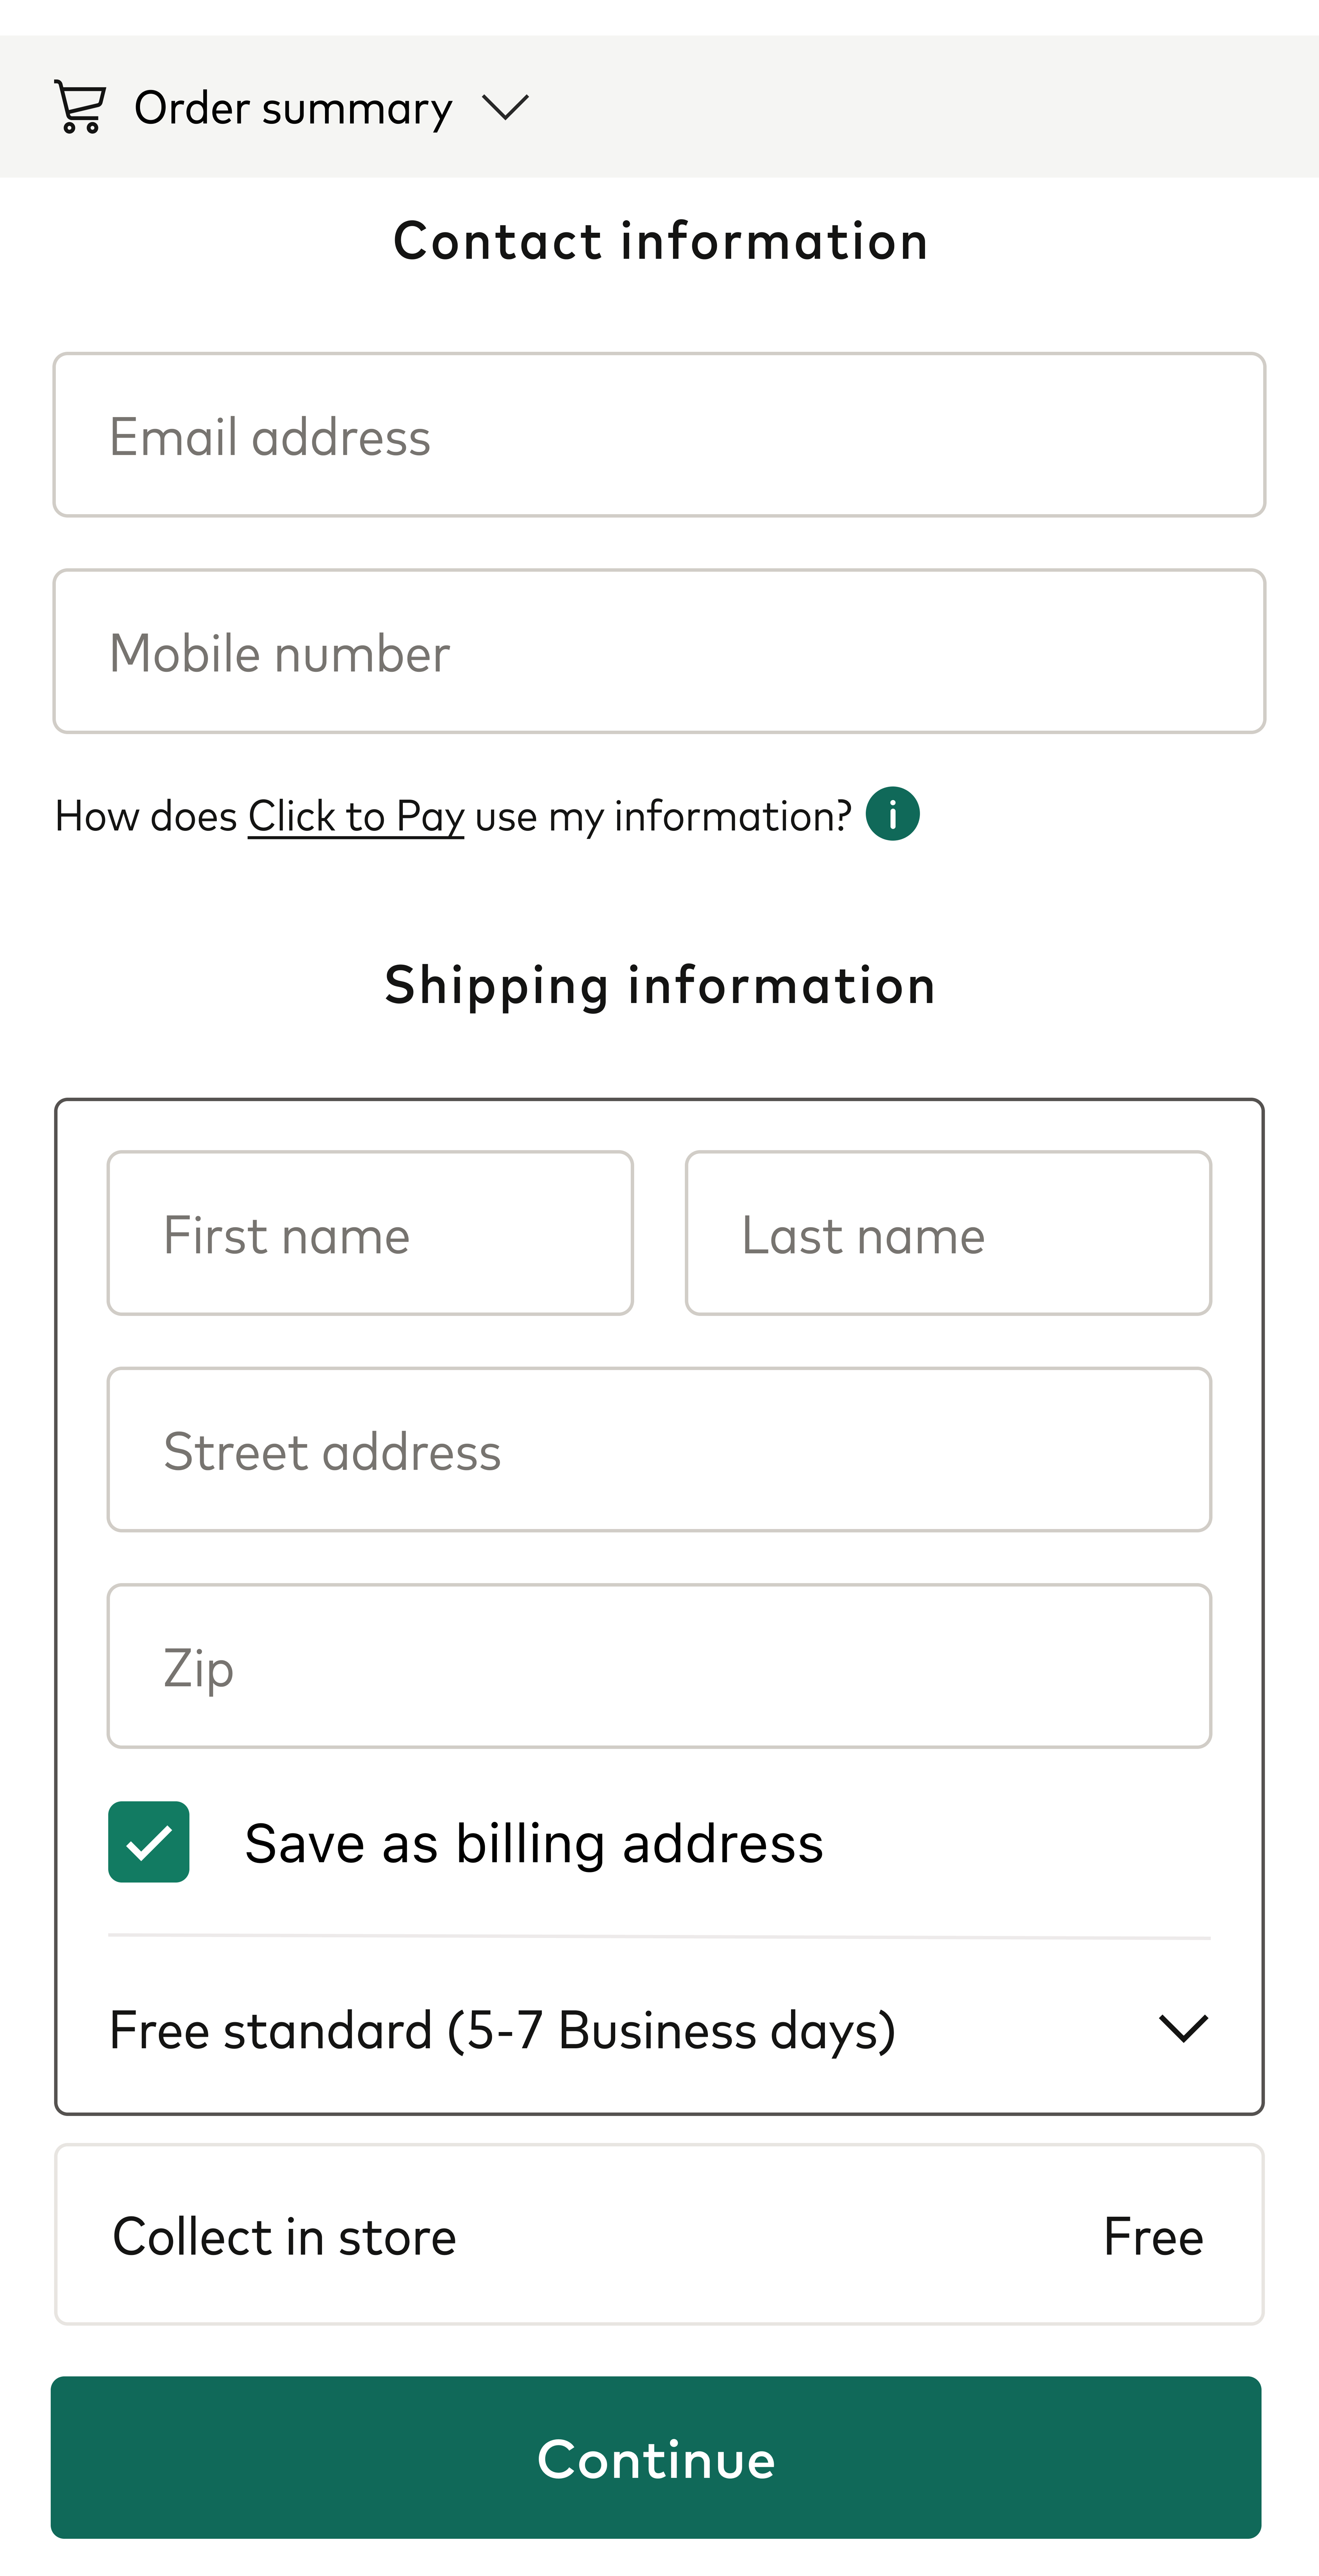Focus the Mobile number field
1319x2576 pixels.
[659, 652]
